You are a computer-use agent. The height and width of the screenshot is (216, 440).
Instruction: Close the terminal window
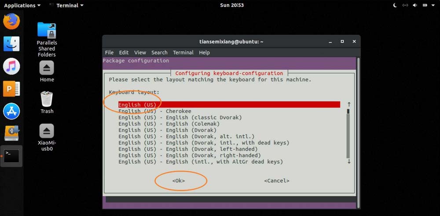354,41
